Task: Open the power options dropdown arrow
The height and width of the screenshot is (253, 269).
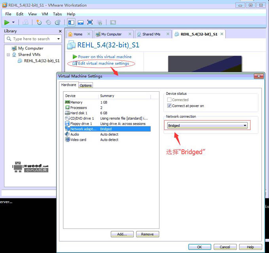Action: coord(13,22)
